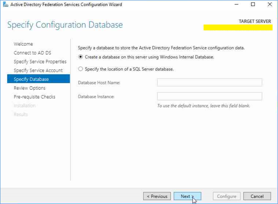Maximize the wizard window

(253, 4)
